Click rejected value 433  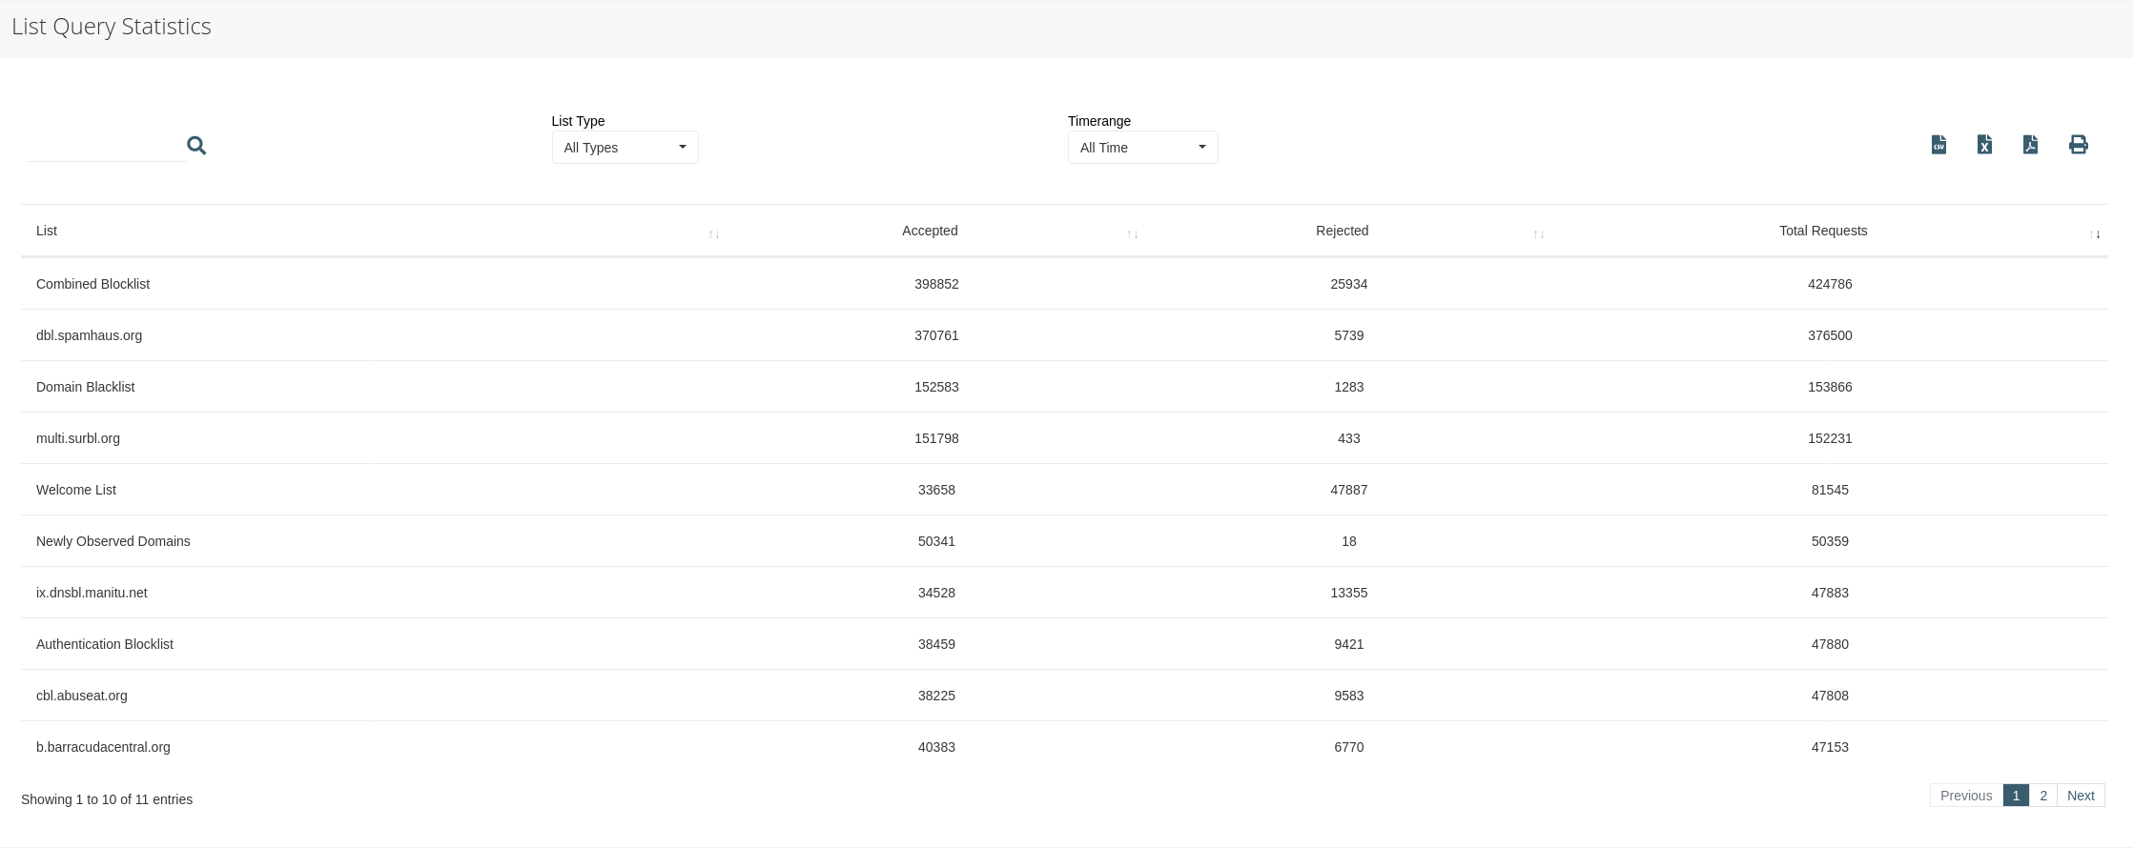point(1349,438)
